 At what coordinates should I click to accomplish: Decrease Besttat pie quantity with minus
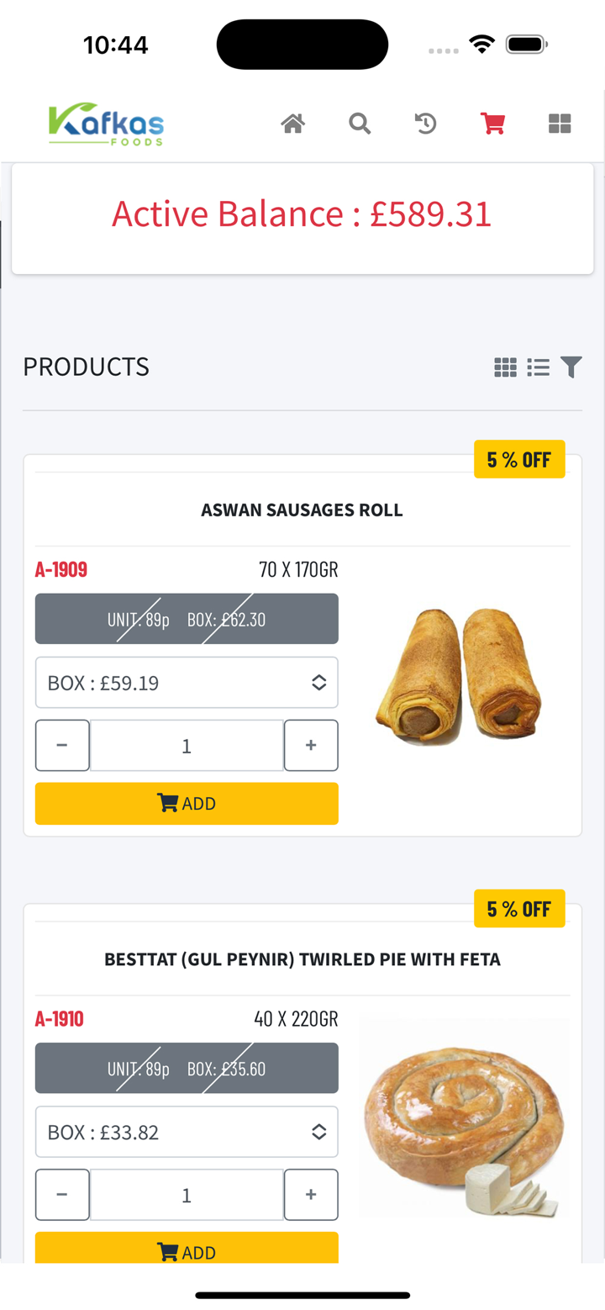[x=62, y=1194]
